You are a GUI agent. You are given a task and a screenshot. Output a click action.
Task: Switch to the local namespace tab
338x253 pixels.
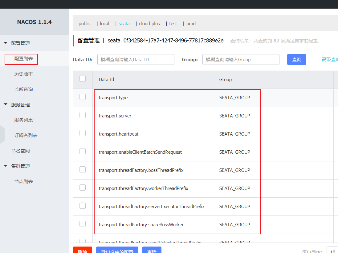pyautogui.click(x=104, y=24)
